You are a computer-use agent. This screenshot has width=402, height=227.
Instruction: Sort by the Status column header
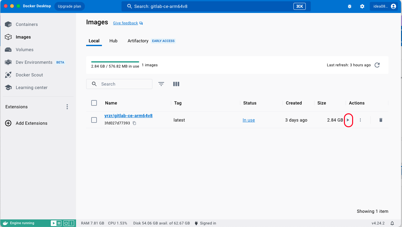(x=250, y=103)
